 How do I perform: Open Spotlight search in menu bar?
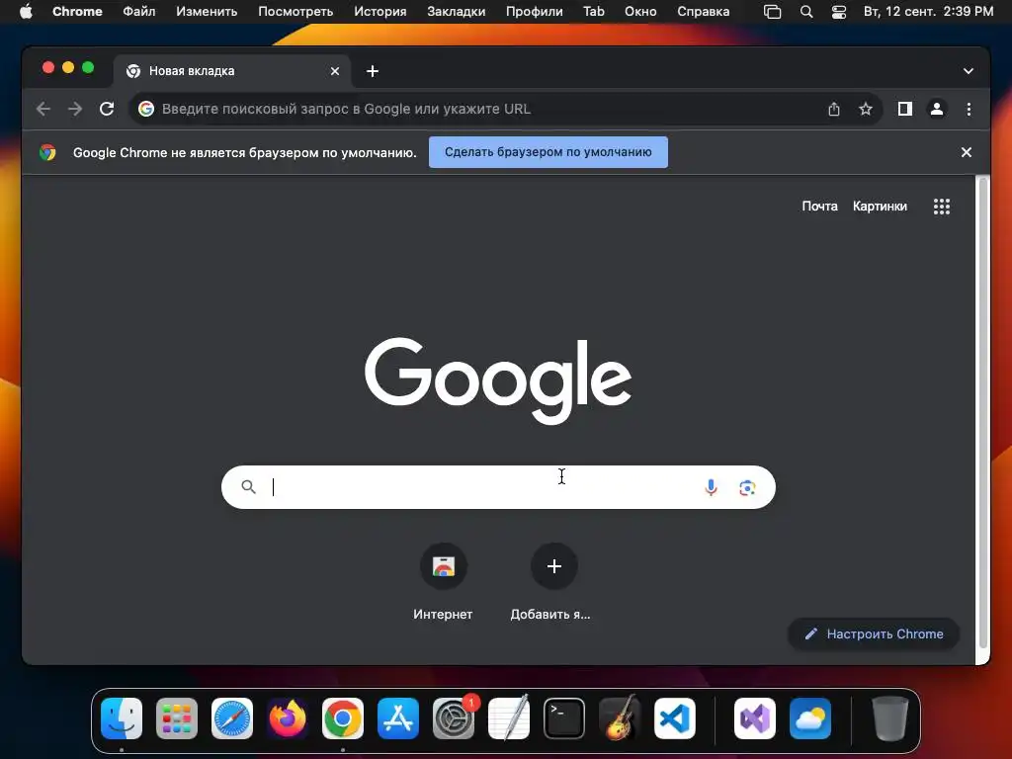(806, 12)
